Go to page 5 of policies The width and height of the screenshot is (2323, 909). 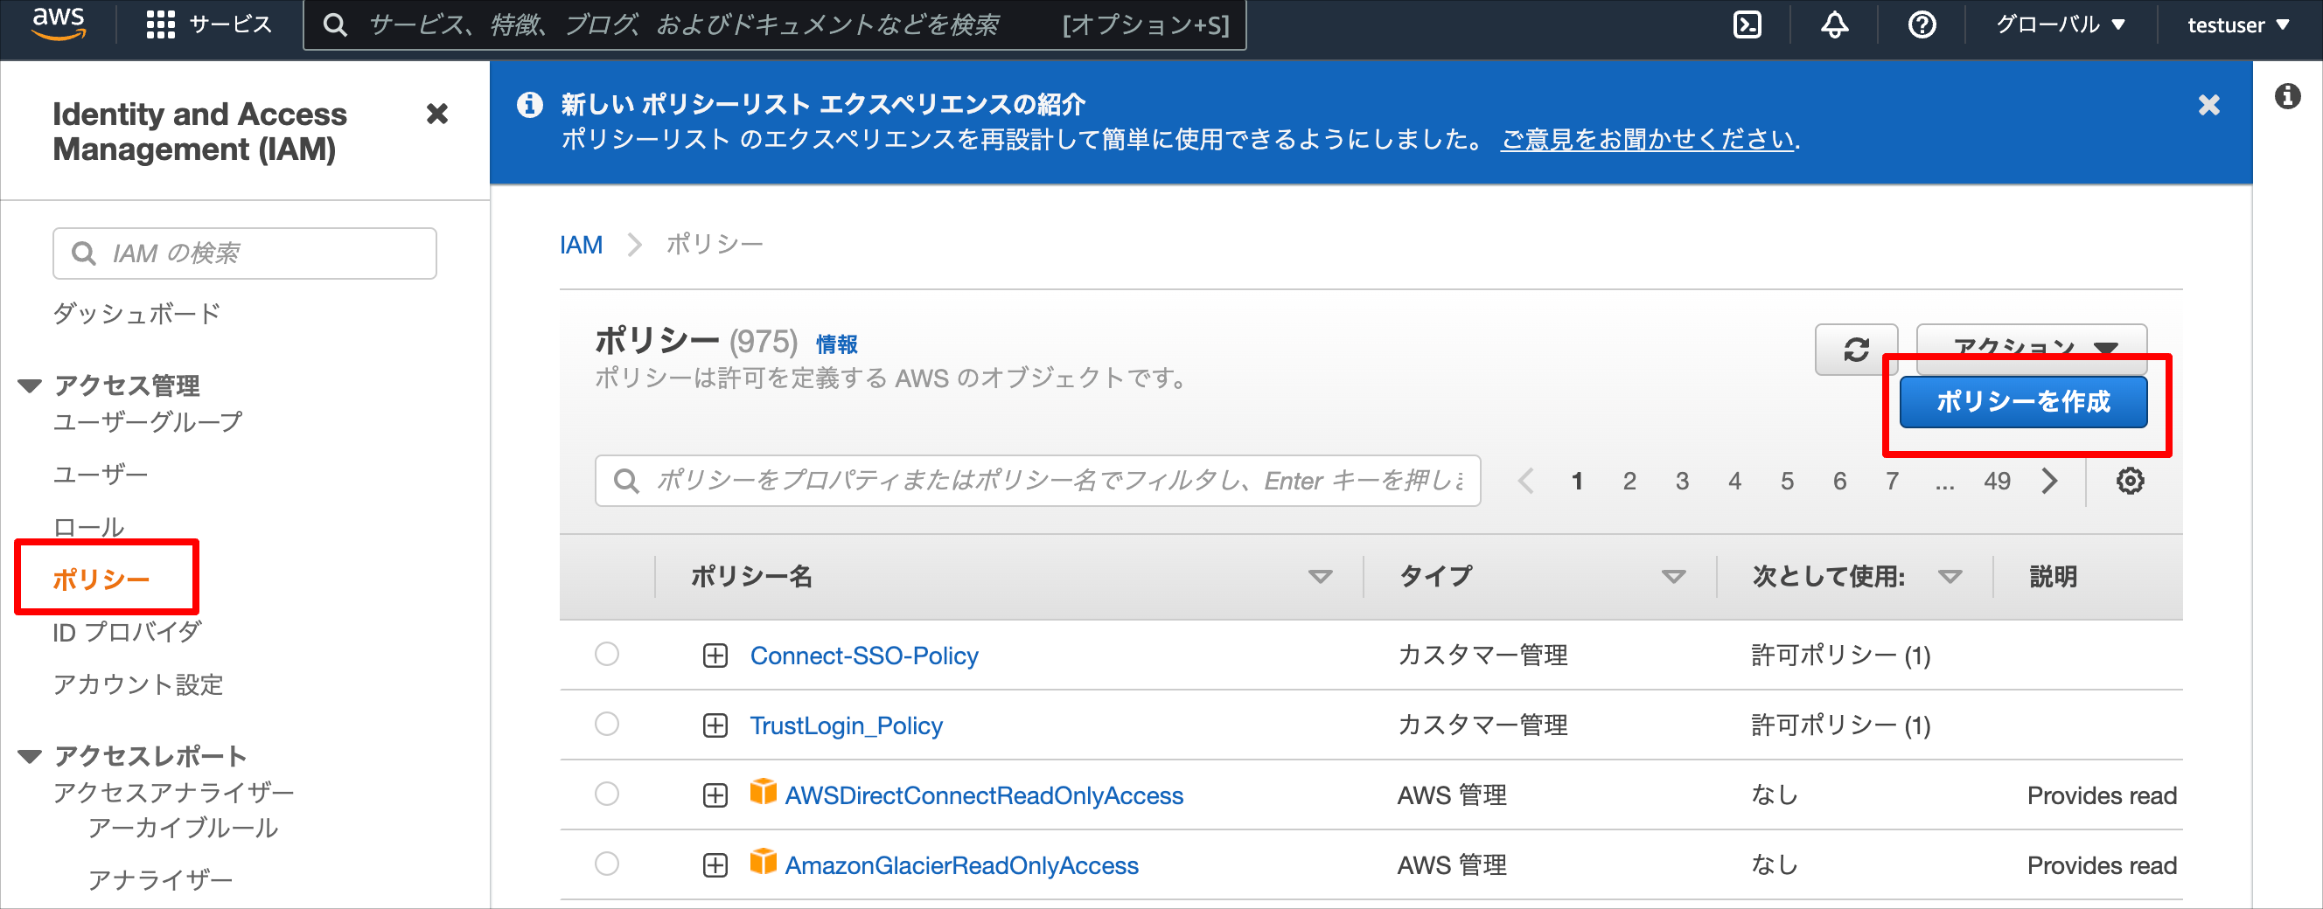[1787, 481]
